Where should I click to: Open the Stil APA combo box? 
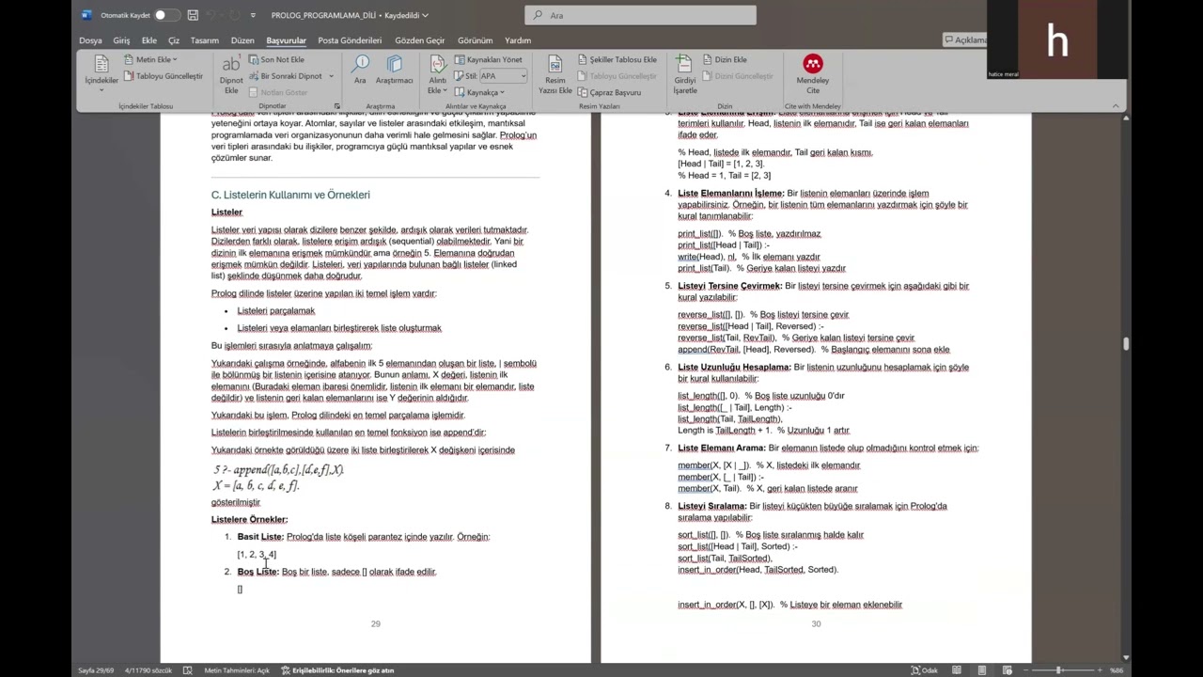tap(503, 76)
